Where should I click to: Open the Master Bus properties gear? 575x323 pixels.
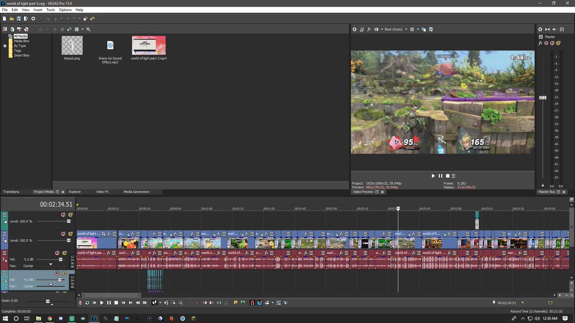tap(540, 29)
